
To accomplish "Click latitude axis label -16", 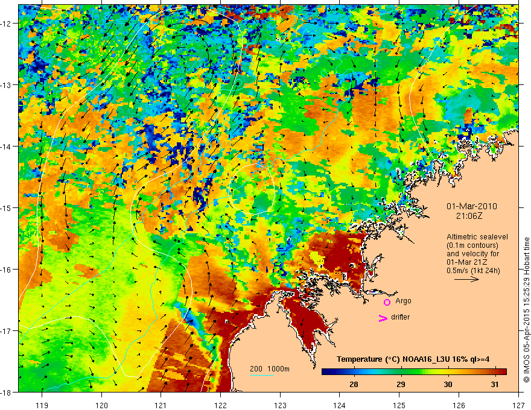I will (x=7, y=270).
